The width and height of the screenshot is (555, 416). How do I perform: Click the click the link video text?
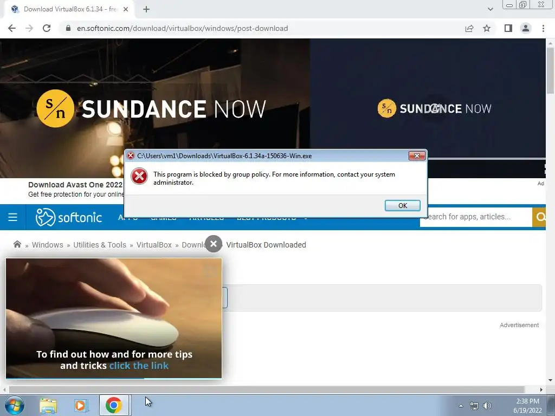tap(139, 366)
